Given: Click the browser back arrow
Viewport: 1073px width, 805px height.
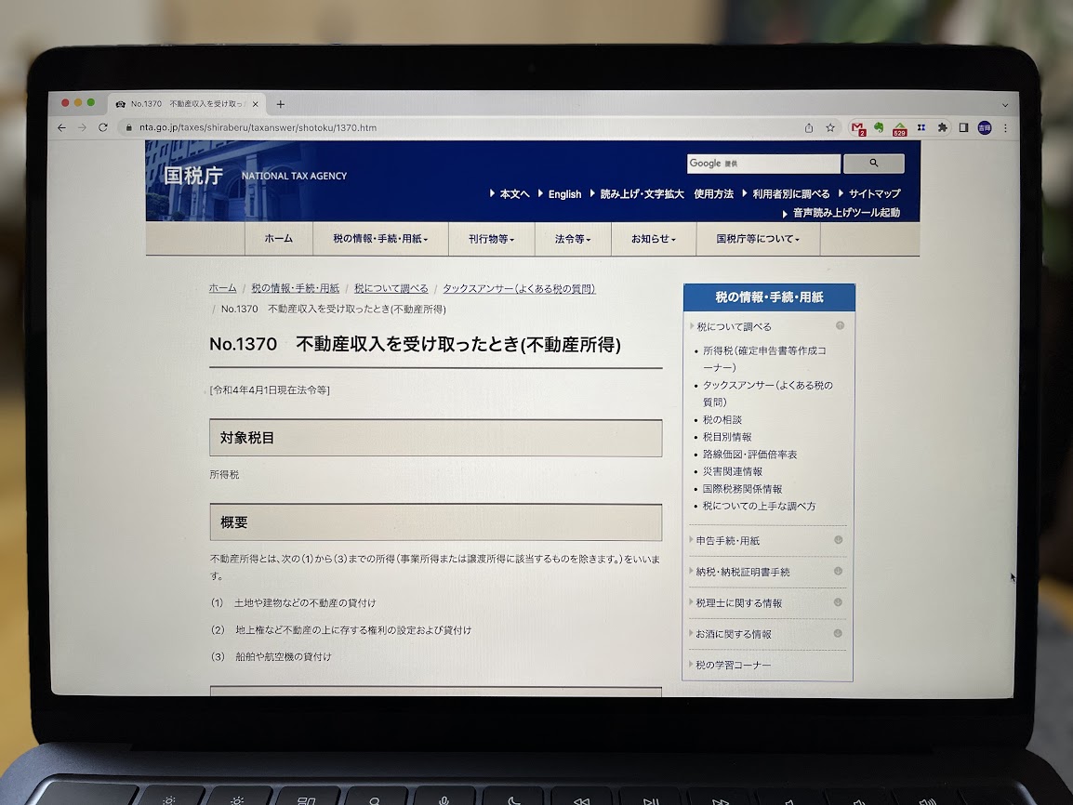Looking at the screenshot, I should [x=61, y=127].
